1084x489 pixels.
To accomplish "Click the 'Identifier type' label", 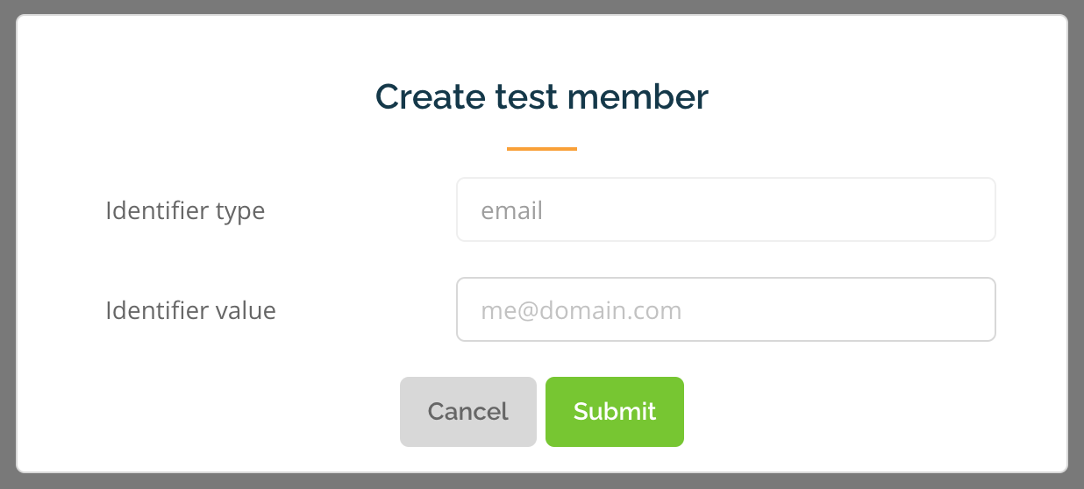I will pyautogui.click(x=185, y=210).
